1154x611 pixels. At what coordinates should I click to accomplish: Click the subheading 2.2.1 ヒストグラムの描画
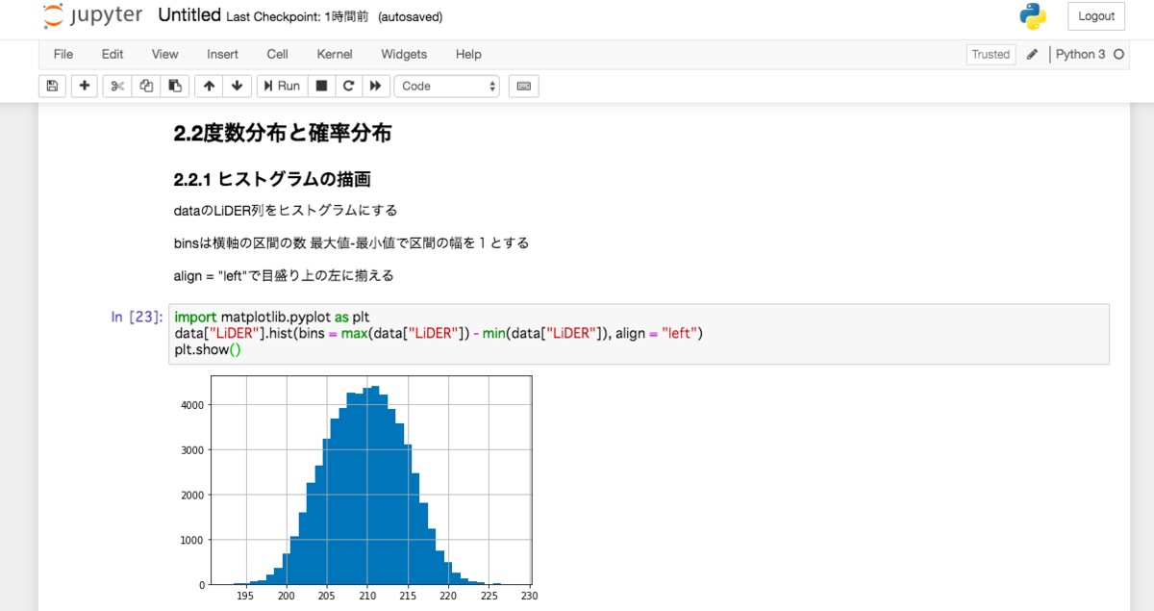click(x=272, y=179)
